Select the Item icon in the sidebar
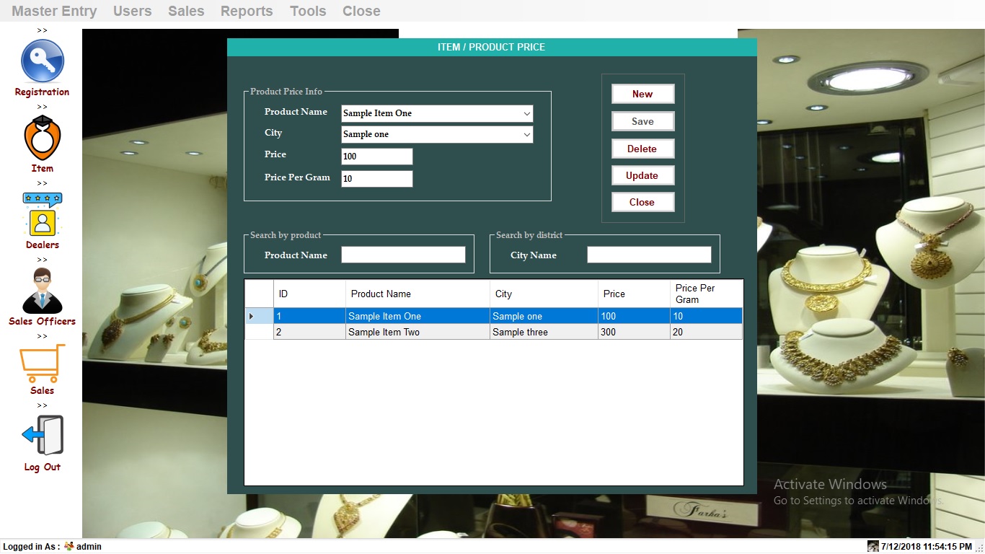Screen dimensions: 985x554 (x=41, y=138)
